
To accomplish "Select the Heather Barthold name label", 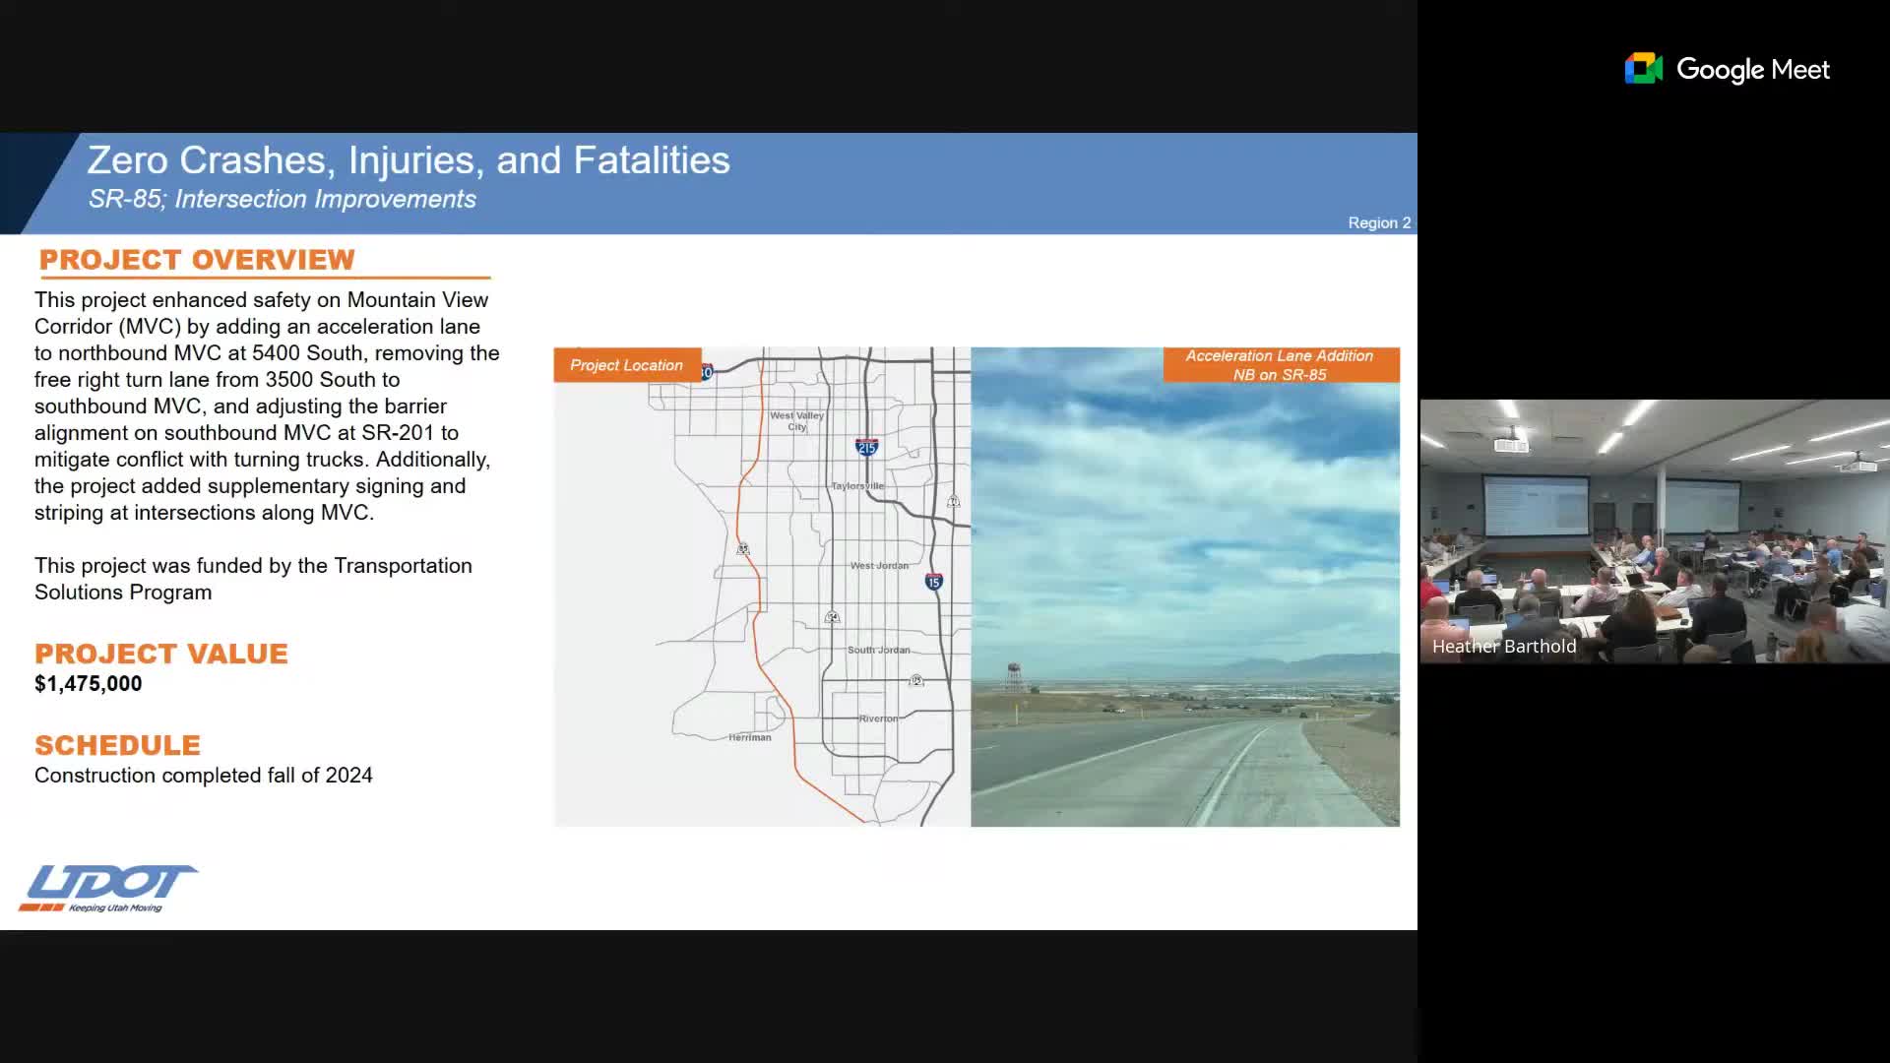I will [1504, 647].
